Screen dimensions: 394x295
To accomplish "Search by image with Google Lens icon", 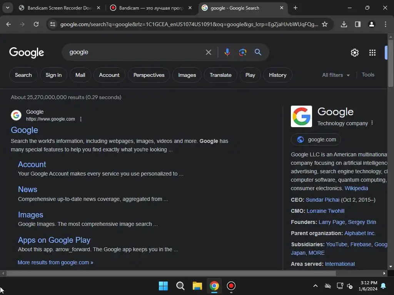I will [242, 52].
